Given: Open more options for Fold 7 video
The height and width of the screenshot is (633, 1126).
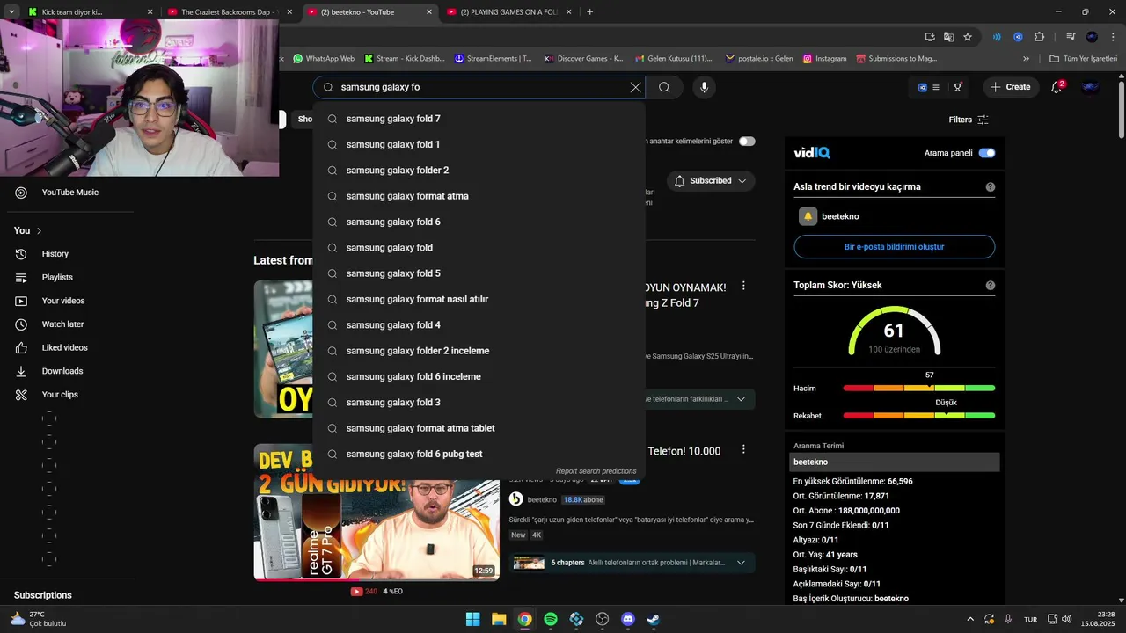Looking at the screenshot, I should click(x=743, y=286).
